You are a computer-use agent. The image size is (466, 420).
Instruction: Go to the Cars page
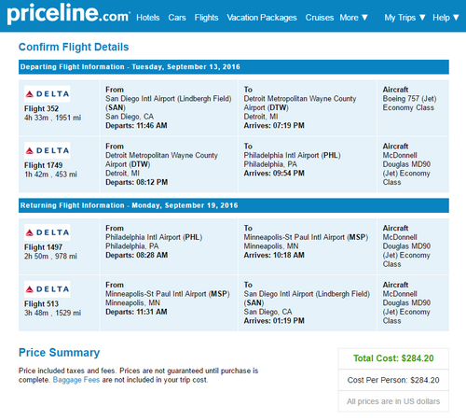177,18
